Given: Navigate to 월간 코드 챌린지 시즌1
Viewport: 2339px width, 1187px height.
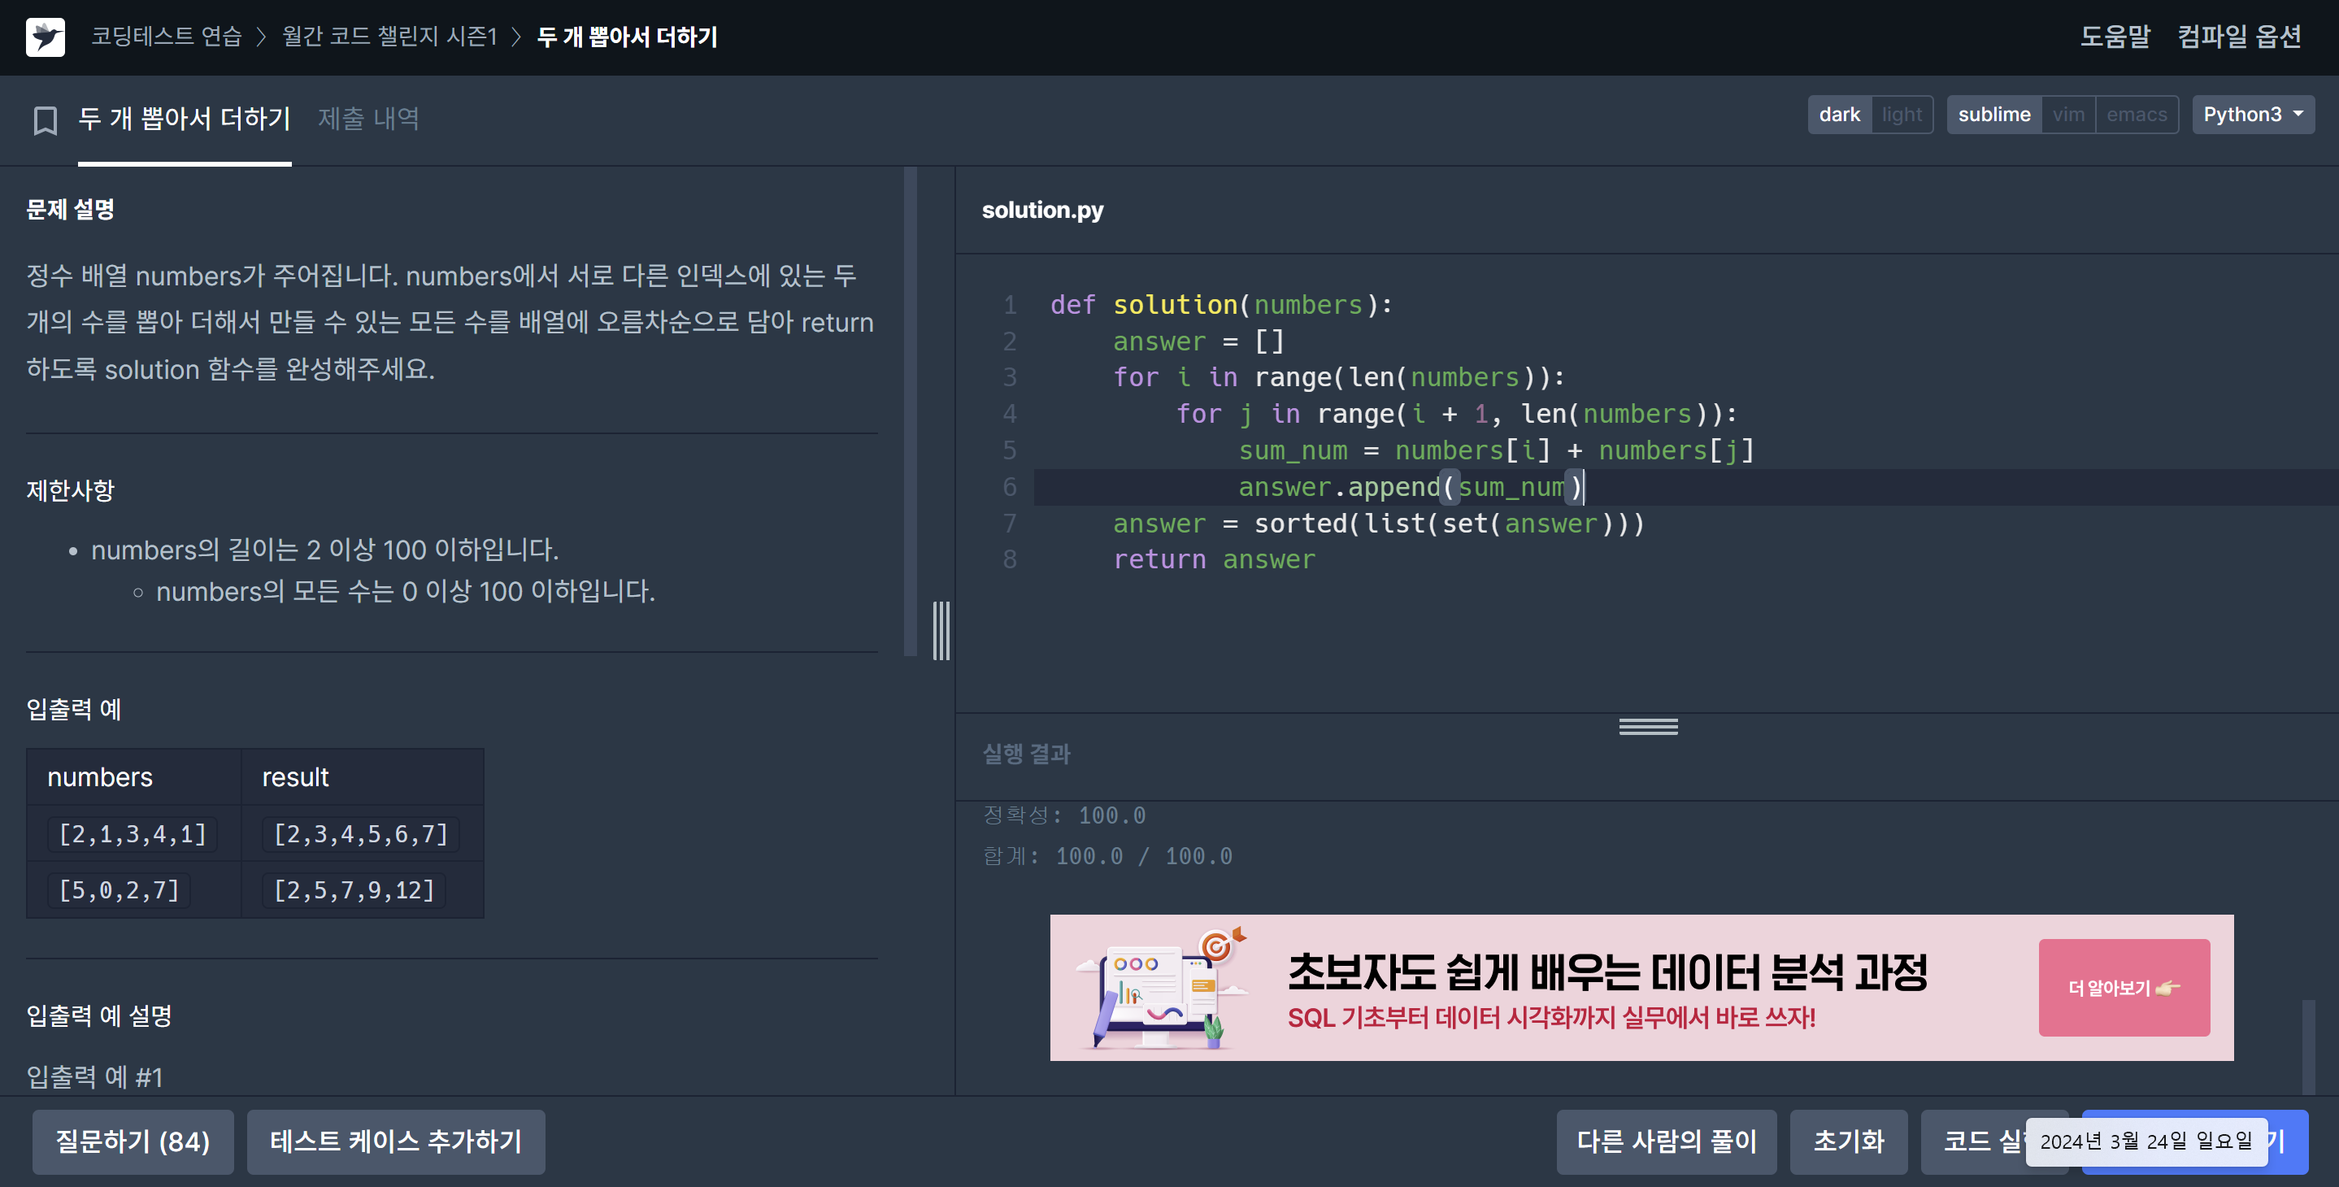Looking at the screenshot, I should point(389,37).
